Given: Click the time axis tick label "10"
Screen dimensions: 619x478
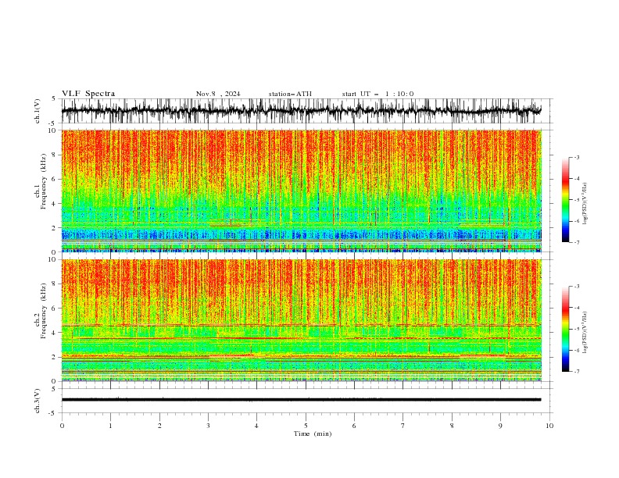Looking at the screenshot, I should pyautogui.click(x=549, y=426).
